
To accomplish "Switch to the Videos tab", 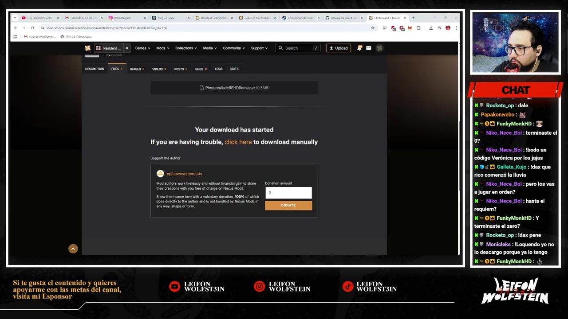I will click(159, 69).
